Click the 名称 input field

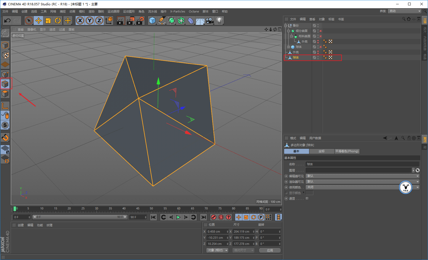(x=362, y=164)
